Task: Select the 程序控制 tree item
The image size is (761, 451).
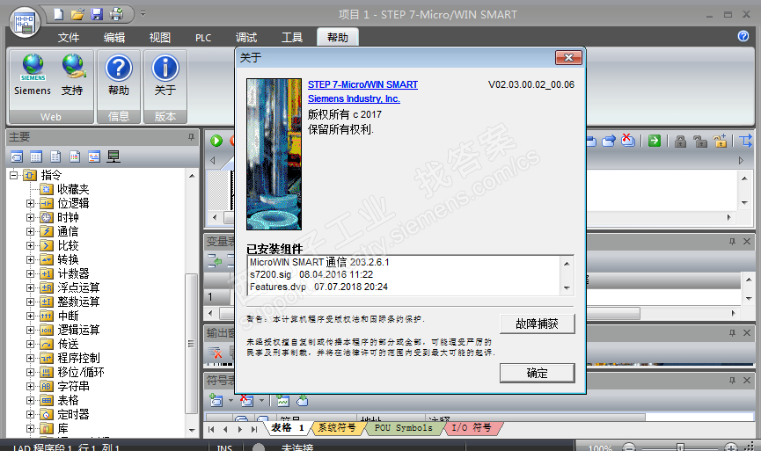Action: pyautogui.click(x=78, y=358)
